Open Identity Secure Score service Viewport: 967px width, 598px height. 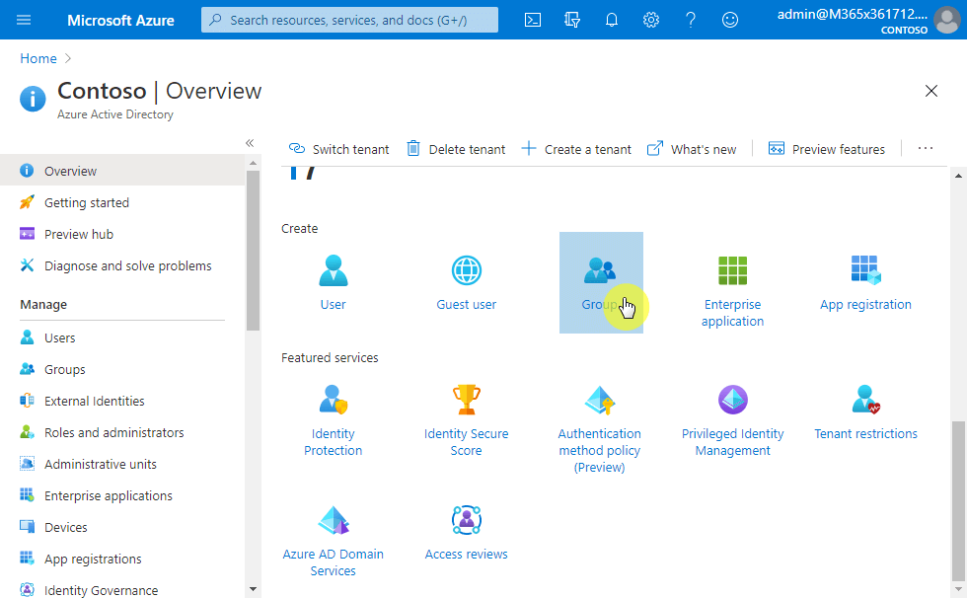466,420
